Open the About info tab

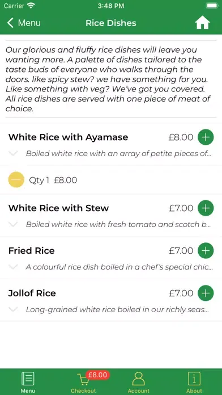[x=194, y=382]
